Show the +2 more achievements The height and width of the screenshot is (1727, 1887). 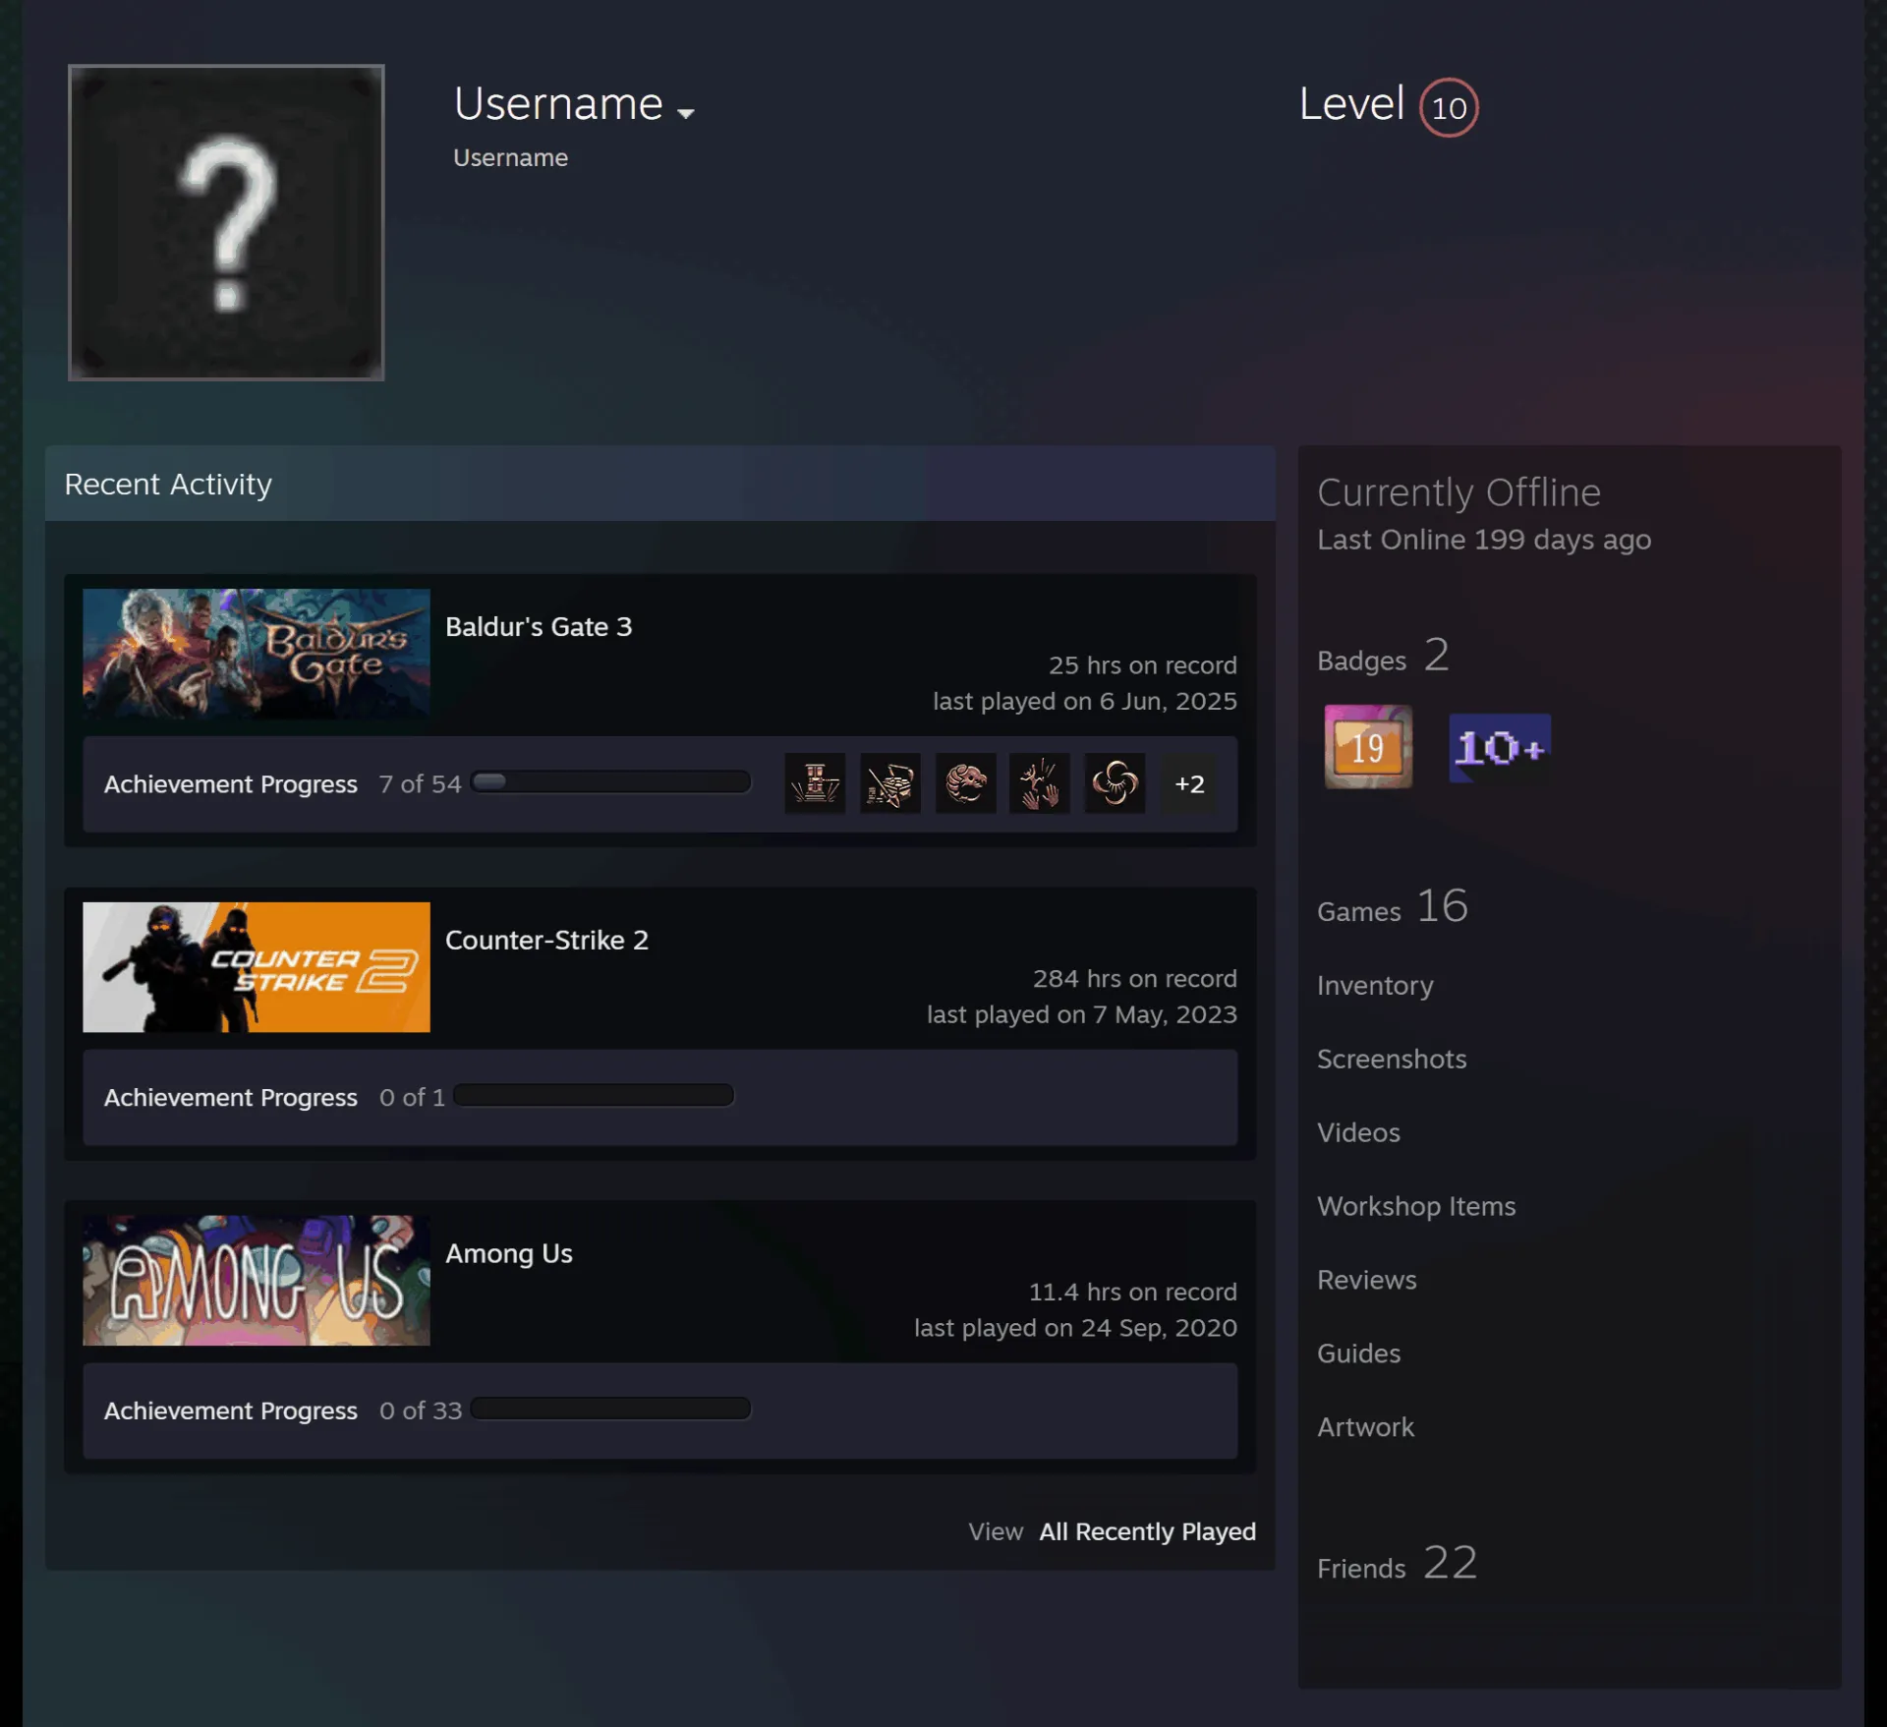click(1189, 783)
